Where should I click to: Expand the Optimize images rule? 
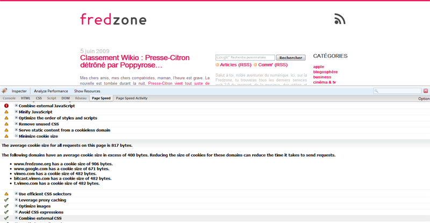click(16, 206)
